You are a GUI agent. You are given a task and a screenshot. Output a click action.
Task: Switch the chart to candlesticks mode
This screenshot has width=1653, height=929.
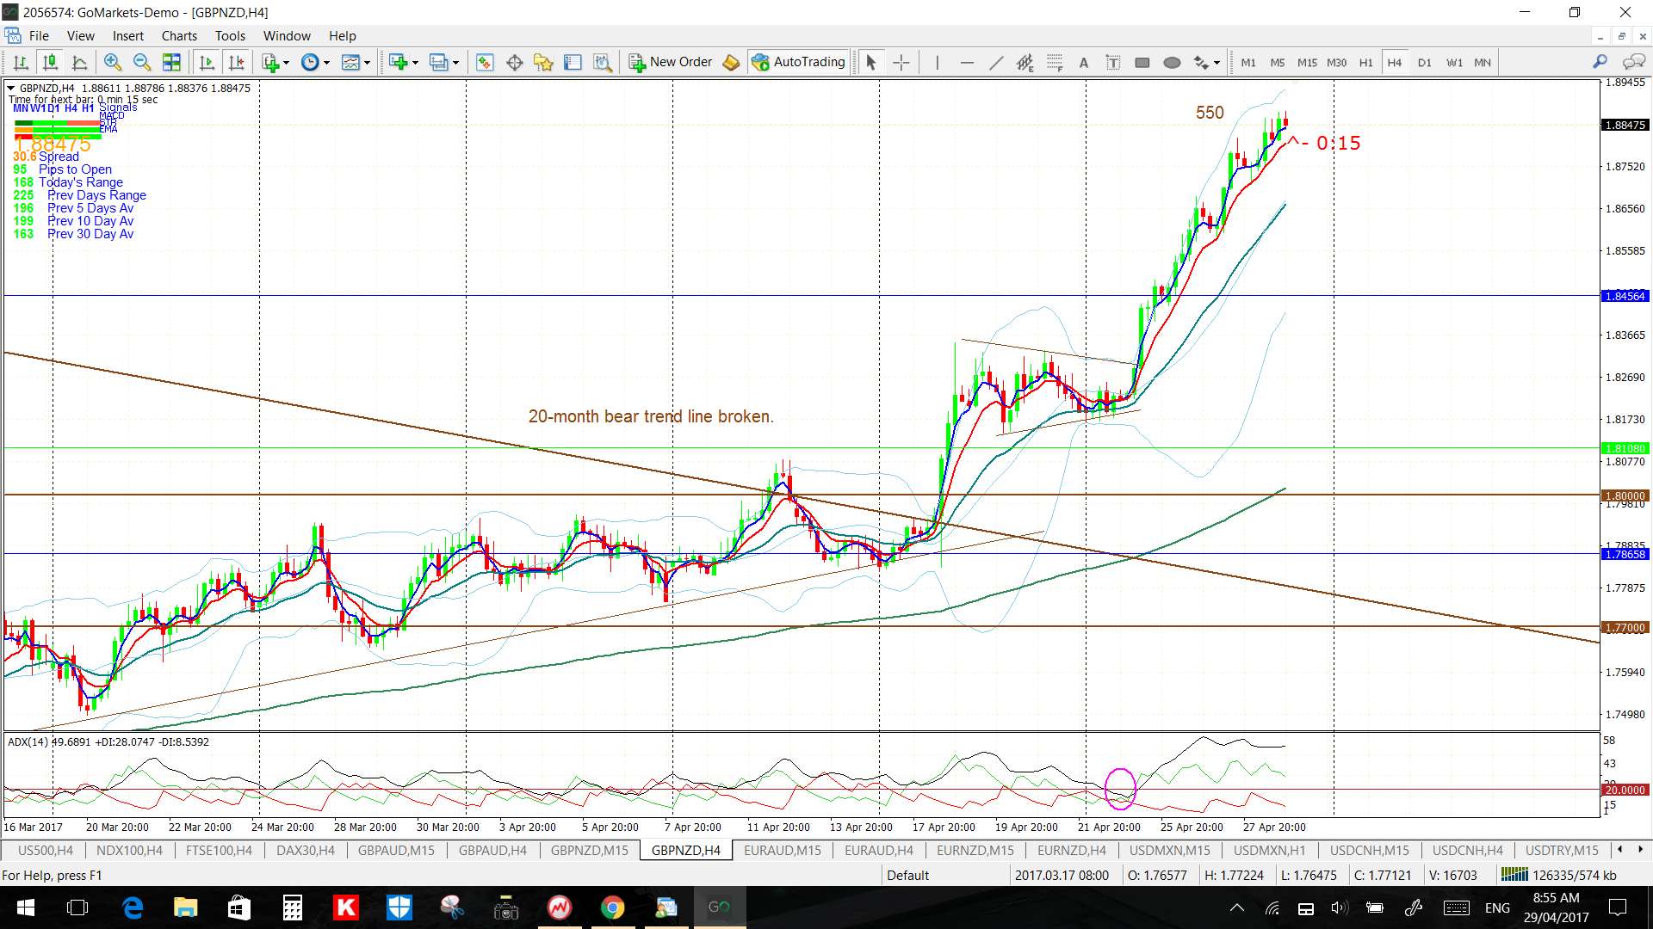coord(51,62)
